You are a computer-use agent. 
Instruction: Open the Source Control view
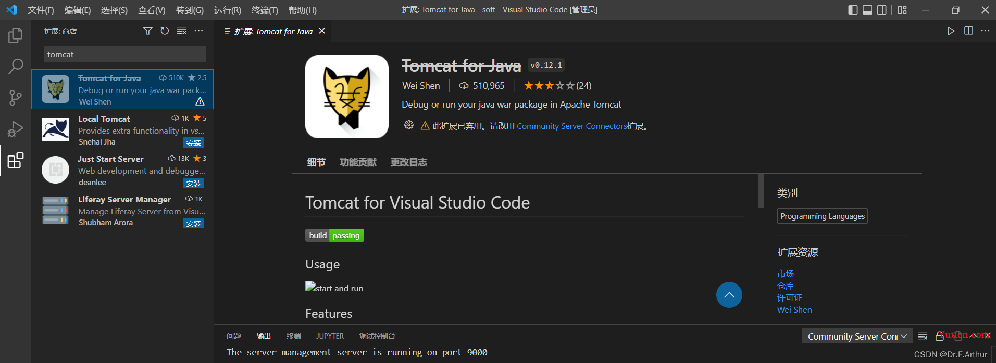click(16, 97)
